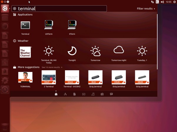Collapse the More suggestions category header
The image size is (177, 132).
coord(26,67)
